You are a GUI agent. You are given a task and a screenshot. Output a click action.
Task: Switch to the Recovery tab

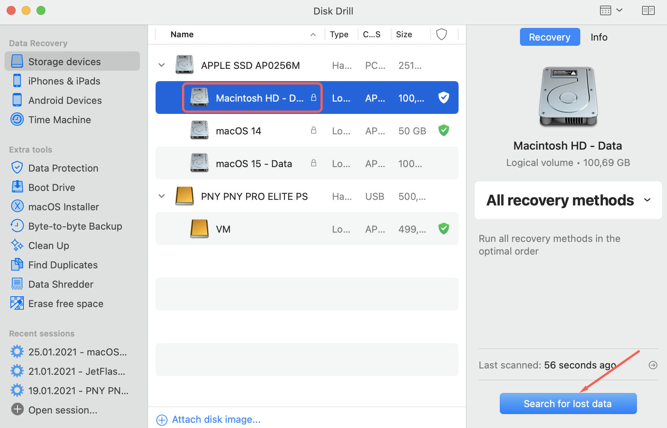(x=550, y=37)
